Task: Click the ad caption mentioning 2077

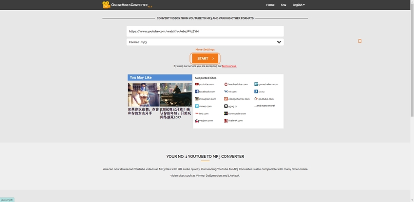Action: [x=175, y=113]
